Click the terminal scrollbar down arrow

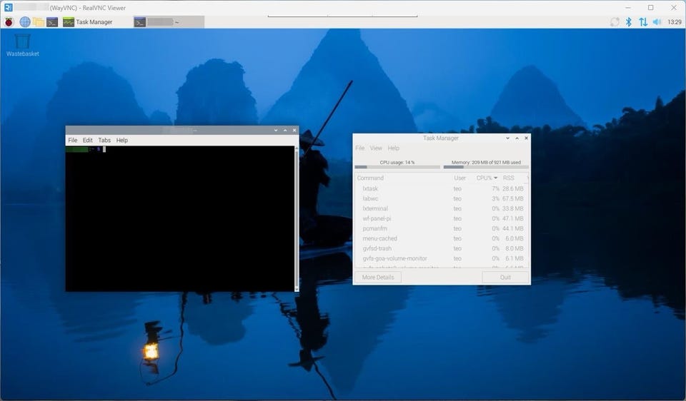click(x=297, y=289)
